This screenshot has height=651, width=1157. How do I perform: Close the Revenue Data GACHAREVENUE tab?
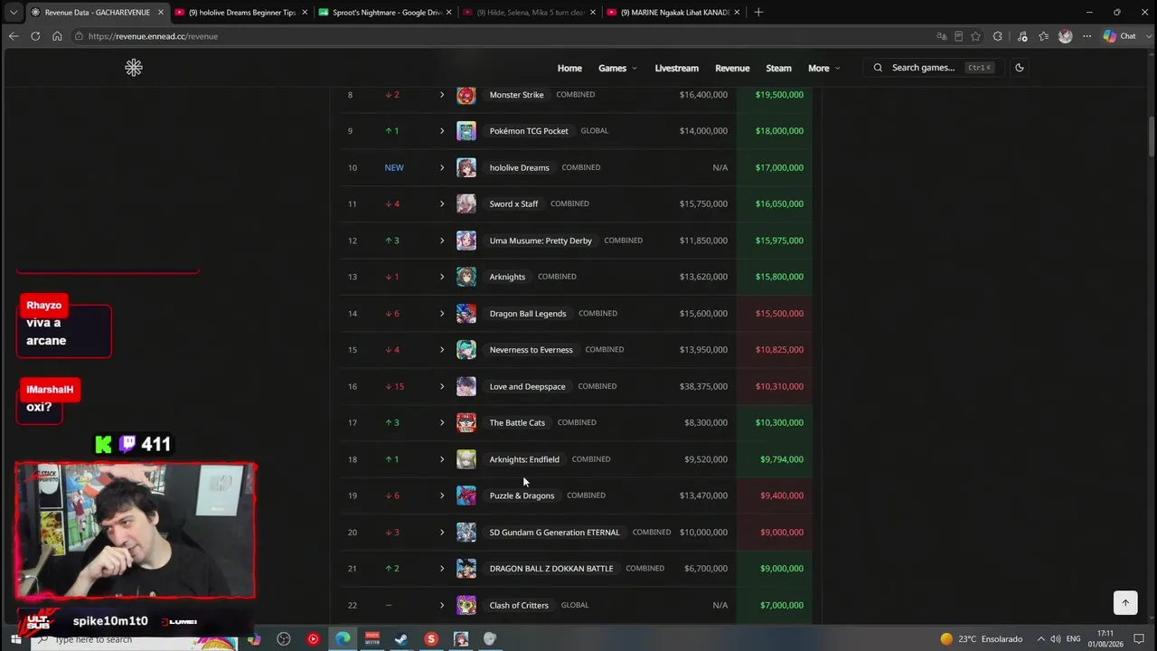[161, 13]
